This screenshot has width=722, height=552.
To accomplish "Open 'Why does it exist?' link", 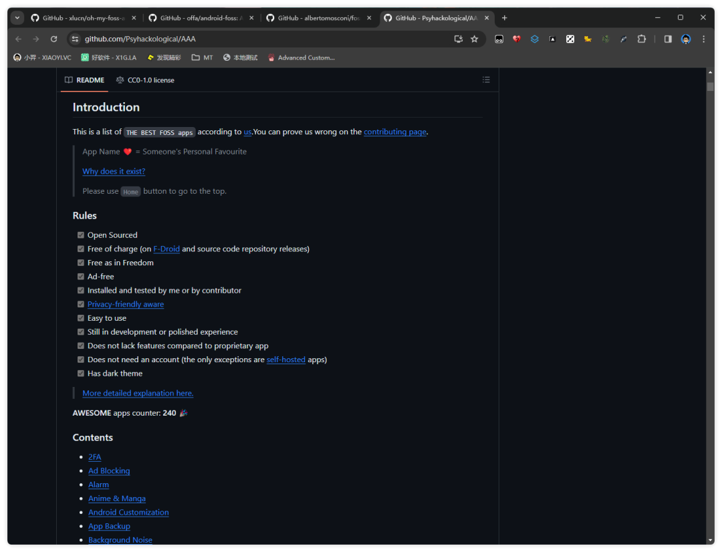I will click(x=114, y=171).
